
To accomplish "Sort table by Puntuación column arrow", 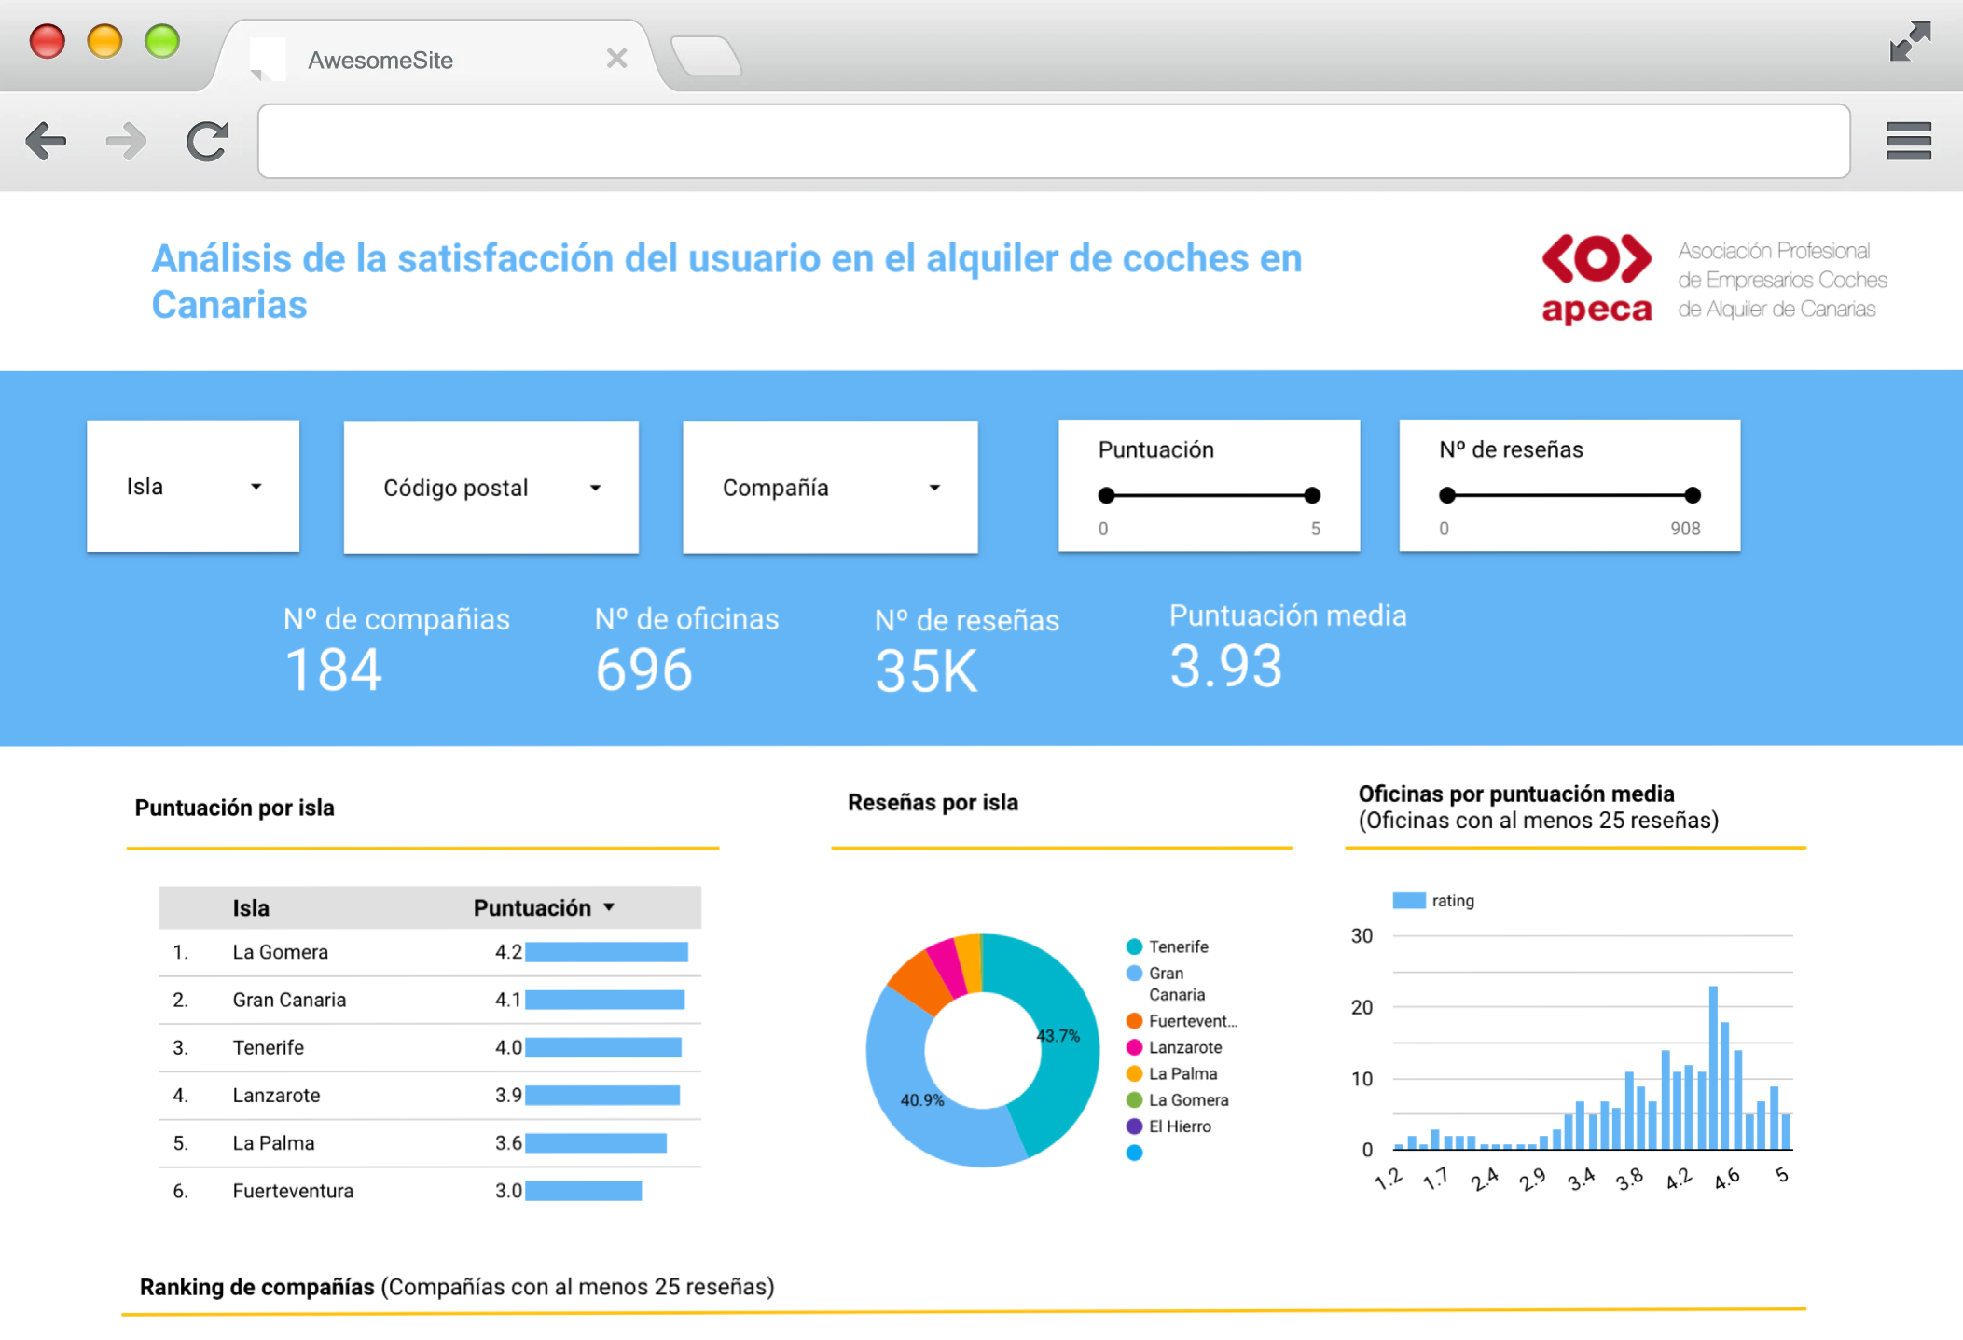I will coord(609,907).
